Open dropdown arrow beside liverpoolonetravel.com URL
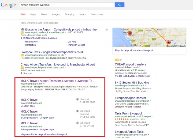 click(x=145, y=86)
